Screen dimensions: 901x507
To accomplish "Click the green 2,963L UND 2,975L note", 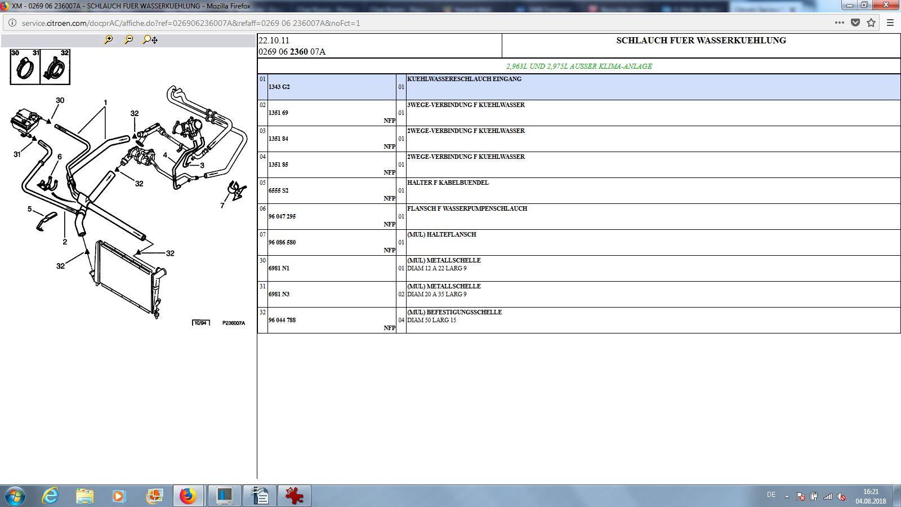I will click(x=579, y=66).
